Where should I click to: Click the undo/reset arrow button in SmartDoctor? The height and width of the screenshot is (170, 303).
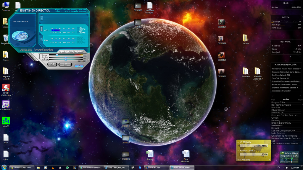pyautogui.click(x=52, y=64)
